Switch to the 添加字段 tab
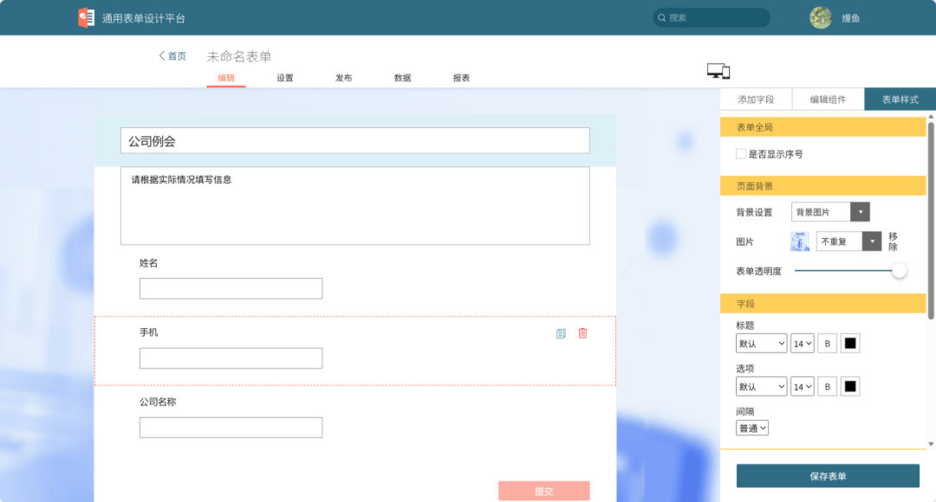The height and width of the screenshot is (502, 936). click(x=757, y=99)
